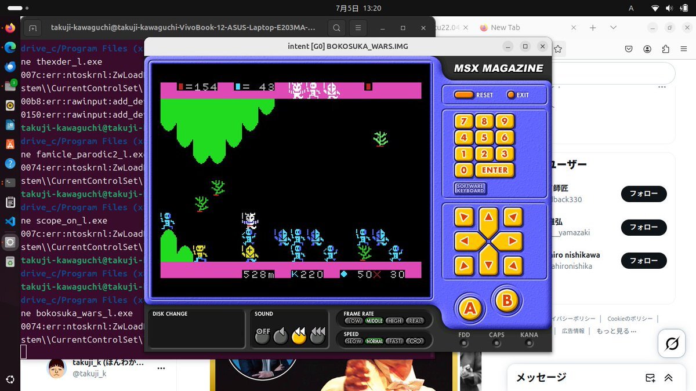This screenshot has height=391, width=696.
Task: Click the DISK CHANGE panel
Action: (197, 328)
